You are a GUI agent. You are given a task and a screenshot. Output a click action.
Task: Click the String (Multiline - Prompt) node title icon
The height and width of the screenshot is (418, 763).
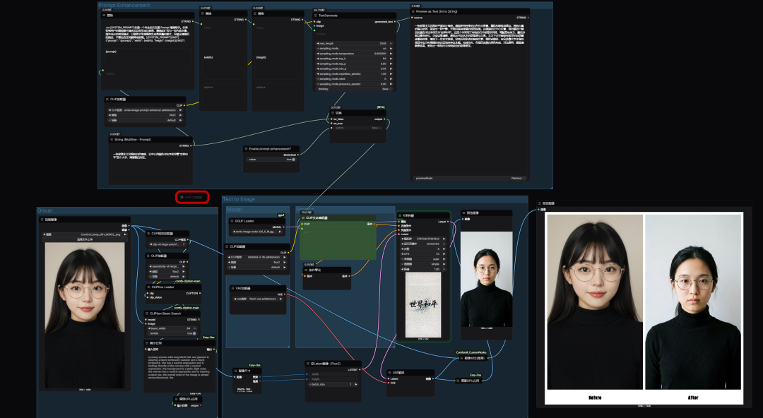112,140
